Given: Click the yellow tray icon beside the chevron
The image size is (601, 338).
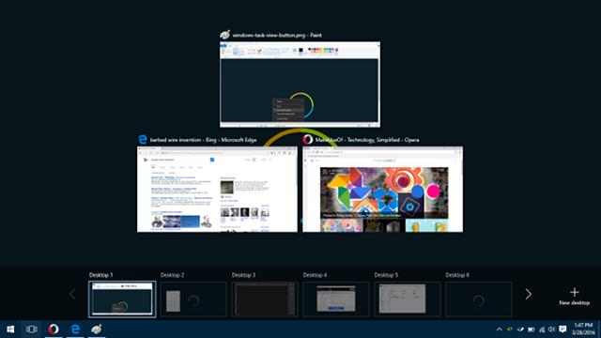Looking at the screenshot, I should [509, 330].
